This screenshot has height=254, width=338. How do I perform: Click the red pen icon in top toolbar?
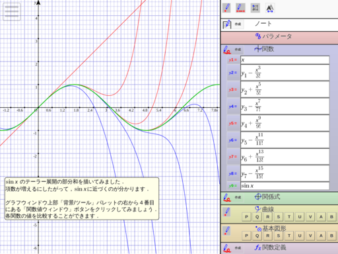coord(226,8)
